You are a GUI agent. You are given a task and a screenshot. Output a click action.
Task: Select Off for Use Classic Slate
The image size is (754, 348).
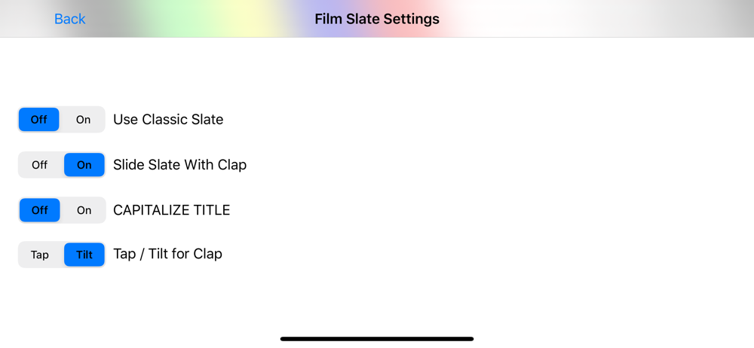click(39, 120)
